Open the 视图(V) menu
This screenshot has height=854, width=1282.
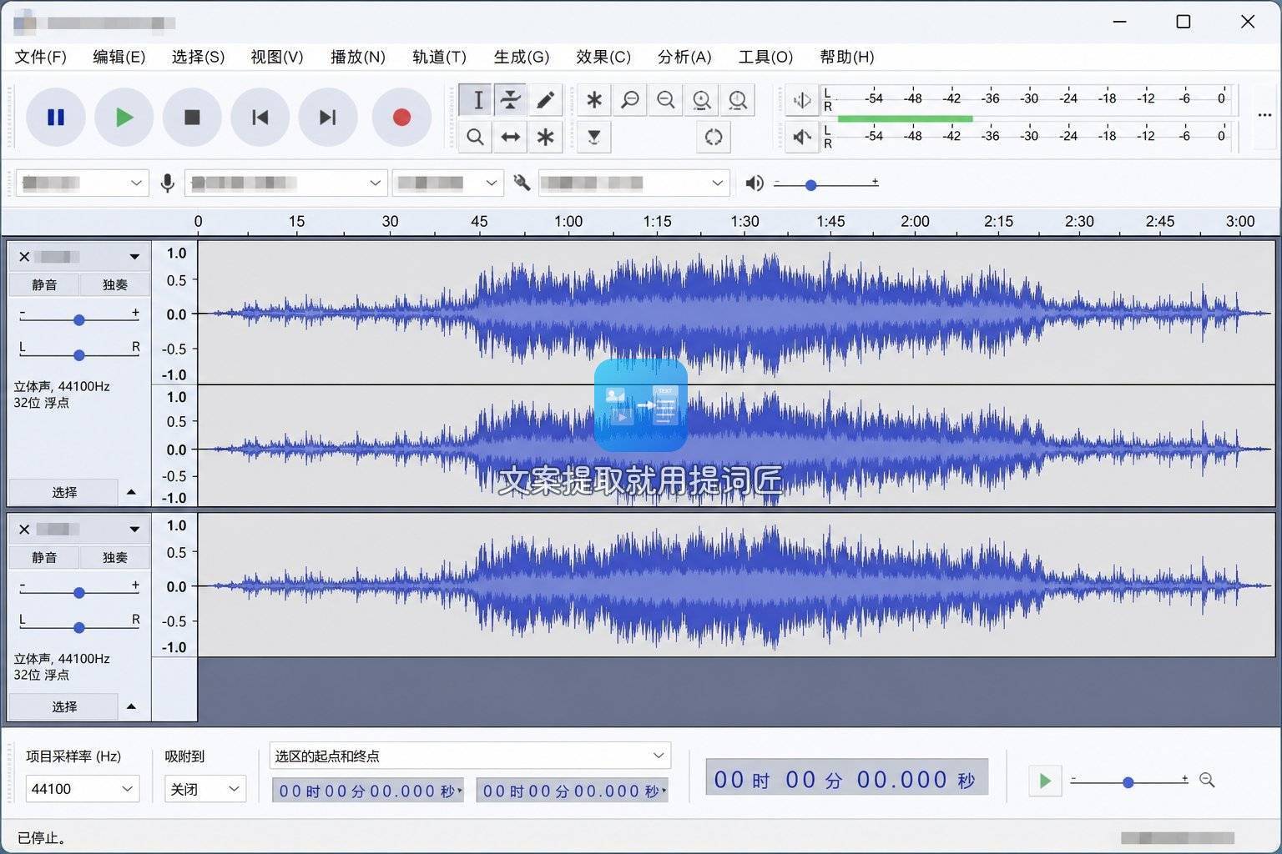pyautogui.click(x=277, y=57)
